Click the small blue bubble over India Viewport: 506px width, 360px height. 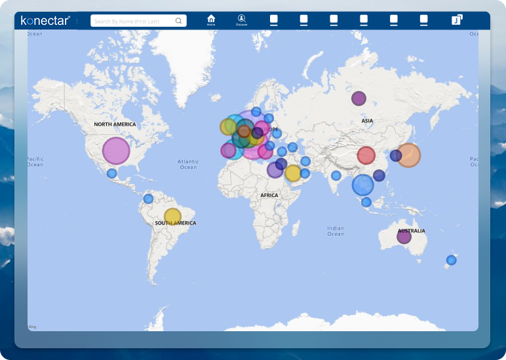click(336, 175)
